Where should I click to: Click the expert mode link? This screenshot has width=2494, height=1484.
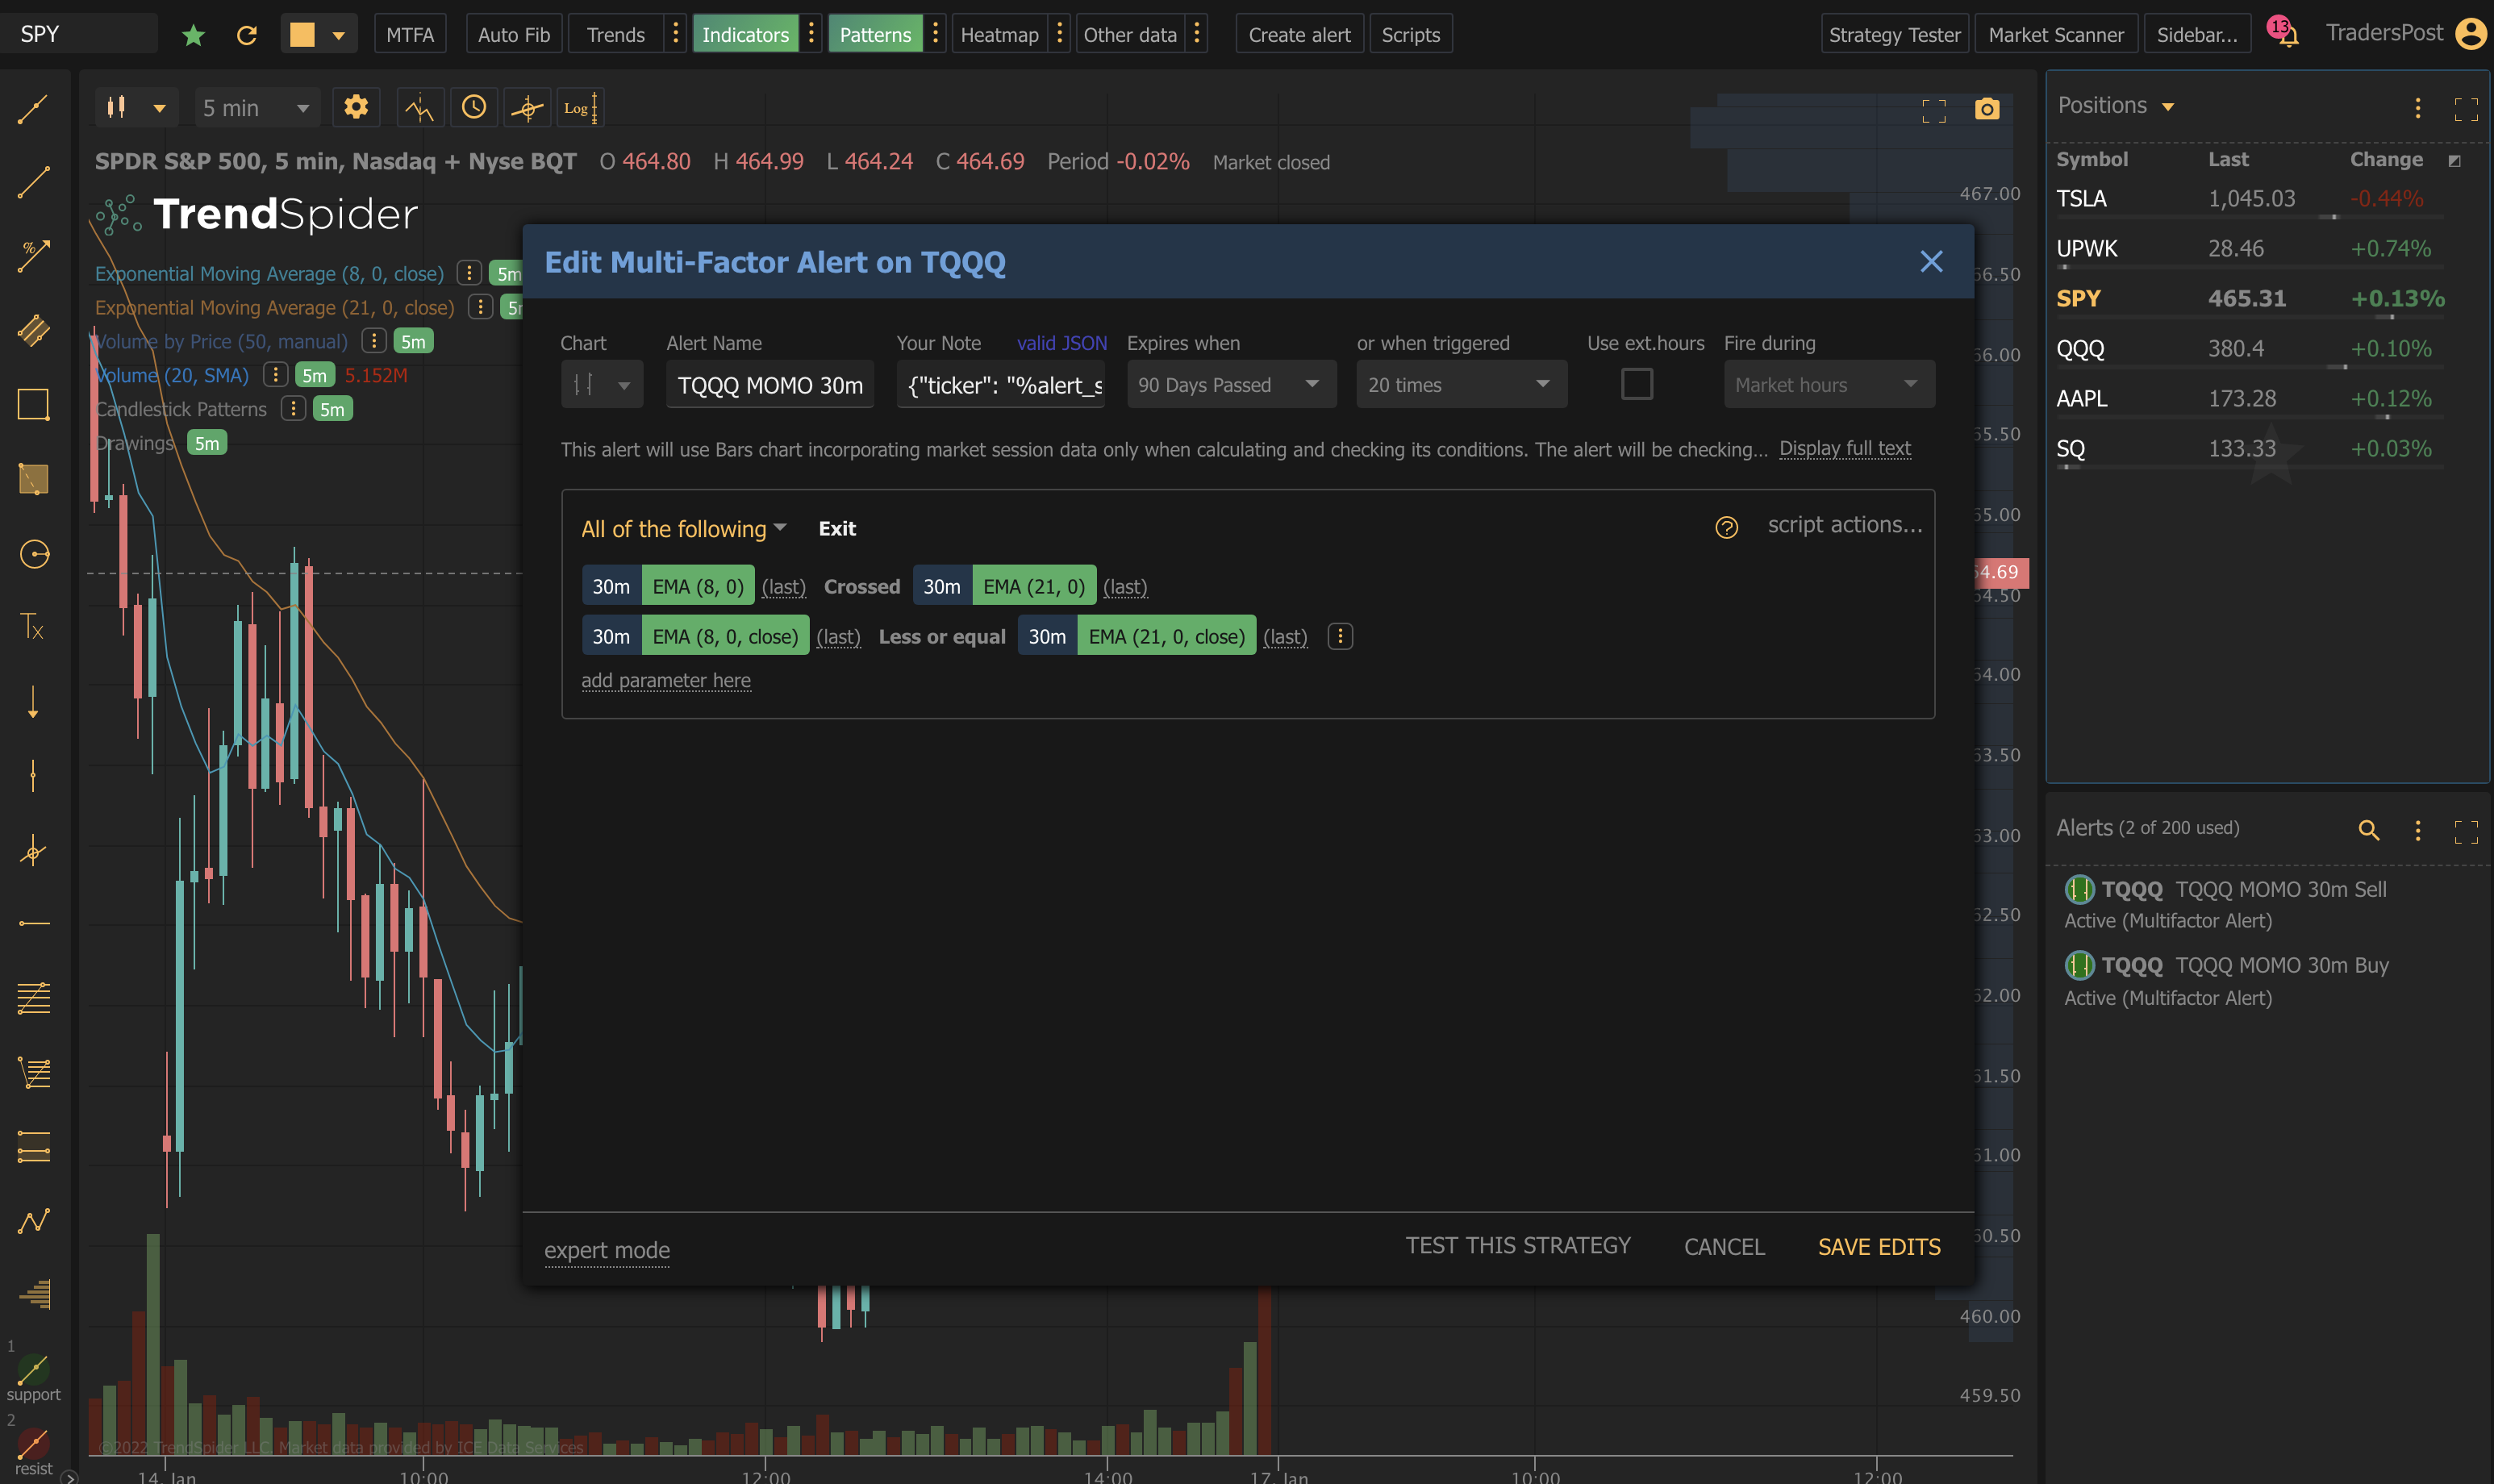tap(607, 1250)
